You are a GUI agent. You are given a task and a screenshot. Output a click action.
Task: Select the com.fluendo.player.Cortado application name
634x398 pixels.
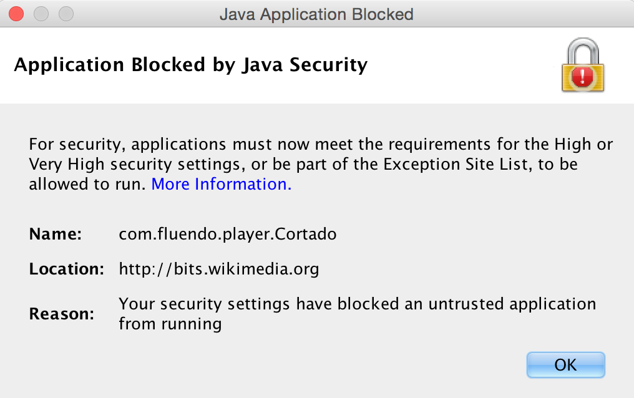228,235
